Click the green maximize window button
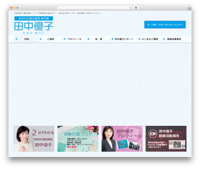 tap(18, 8)
